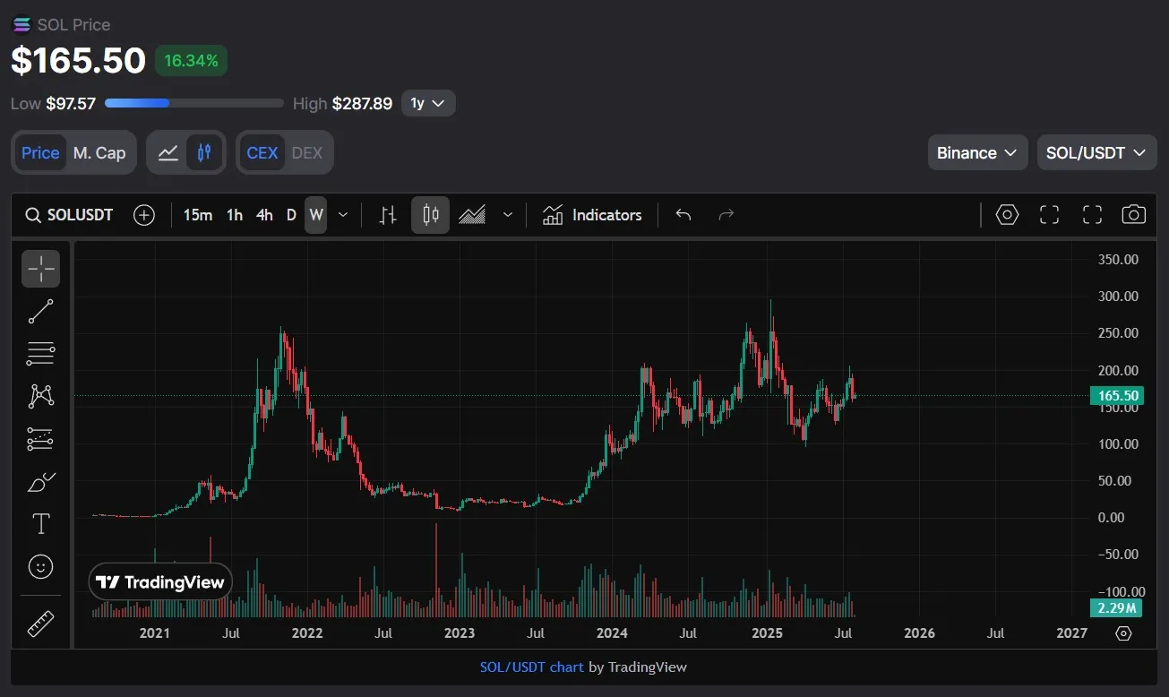Switch to M. Cap view
The width and height of the screenshot is (1169, 697).
pyautogui.click(x=99, y=153)
